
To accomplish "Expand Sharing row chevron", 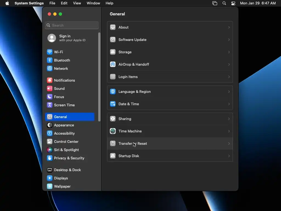I will coord(229,119).
